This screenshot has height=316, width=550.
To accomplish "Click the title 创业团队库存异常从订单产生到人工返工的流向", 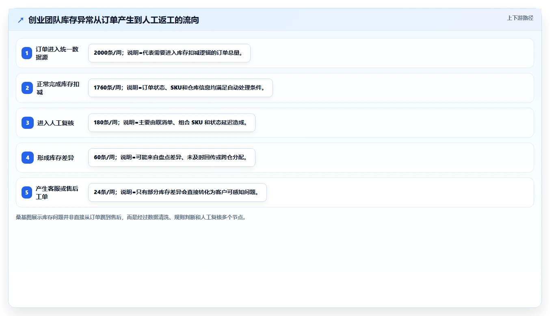I will click(x=114, y=20).
